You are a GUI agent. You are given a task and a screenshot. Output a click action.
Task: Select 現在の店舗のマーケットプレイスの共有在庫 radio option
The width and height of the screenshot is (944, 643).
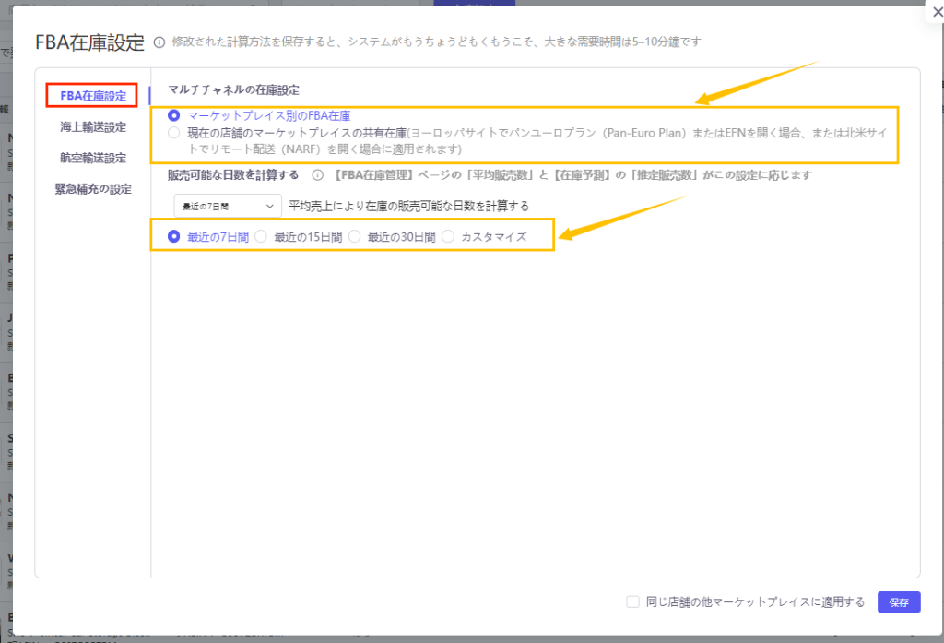tap(174, 133)
